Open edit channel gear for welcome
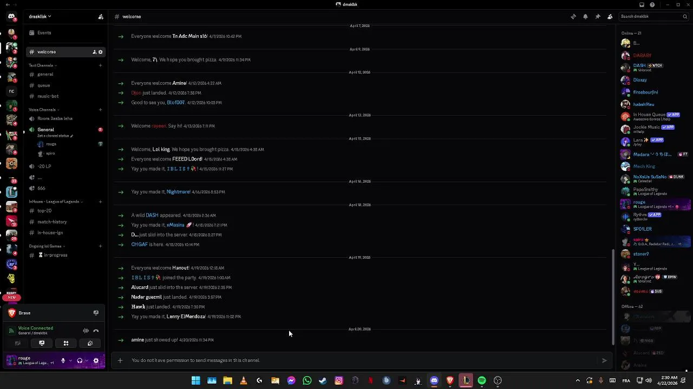 pyautogui.click(x=100, y=52)
